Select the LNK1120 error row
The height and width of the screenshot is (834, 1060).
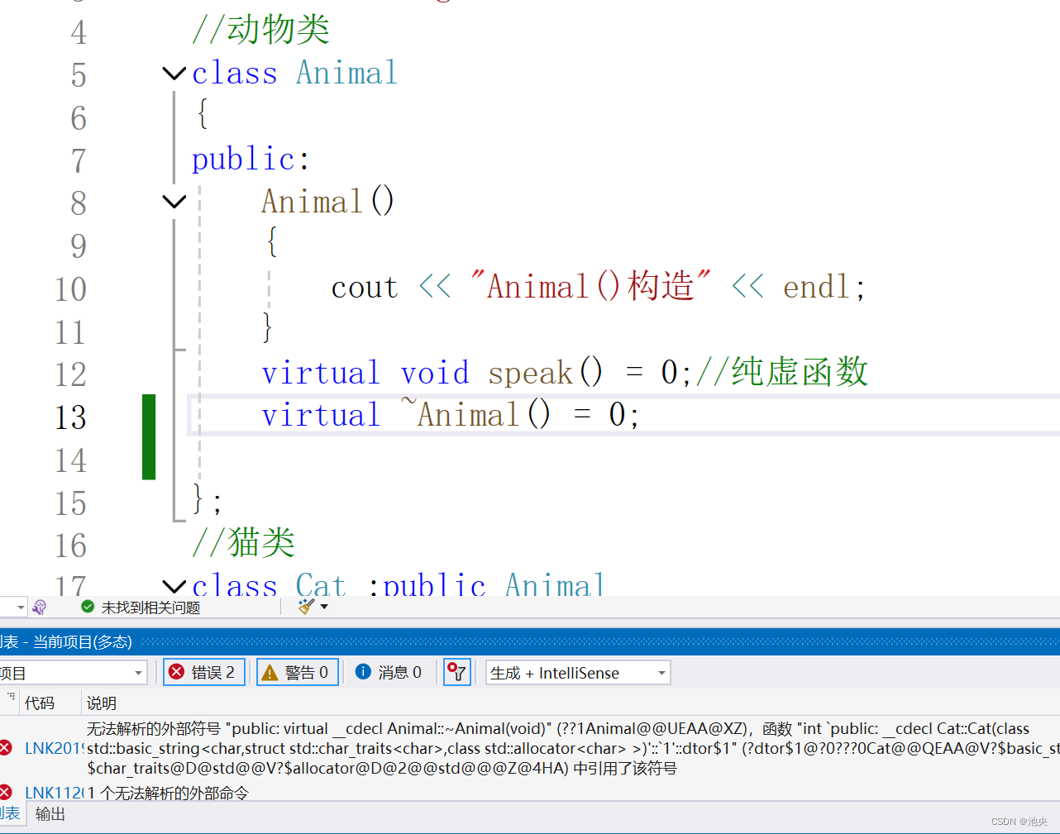click(x=530, y=793)
